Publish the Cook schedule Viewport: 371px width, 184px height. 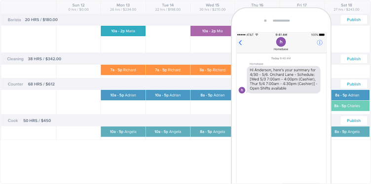pyautogui.click(x=354, y=121)
